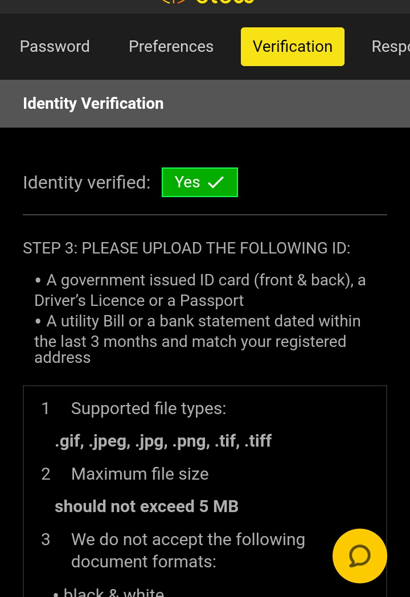Click the Identity verified label

pos(87,182)
